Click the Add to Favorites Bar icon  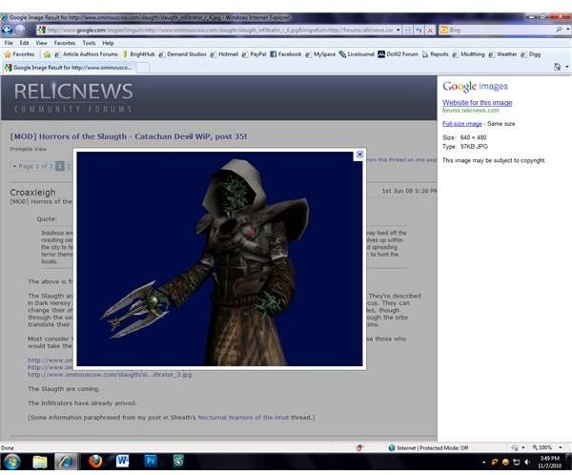click(x=47, y=54)
